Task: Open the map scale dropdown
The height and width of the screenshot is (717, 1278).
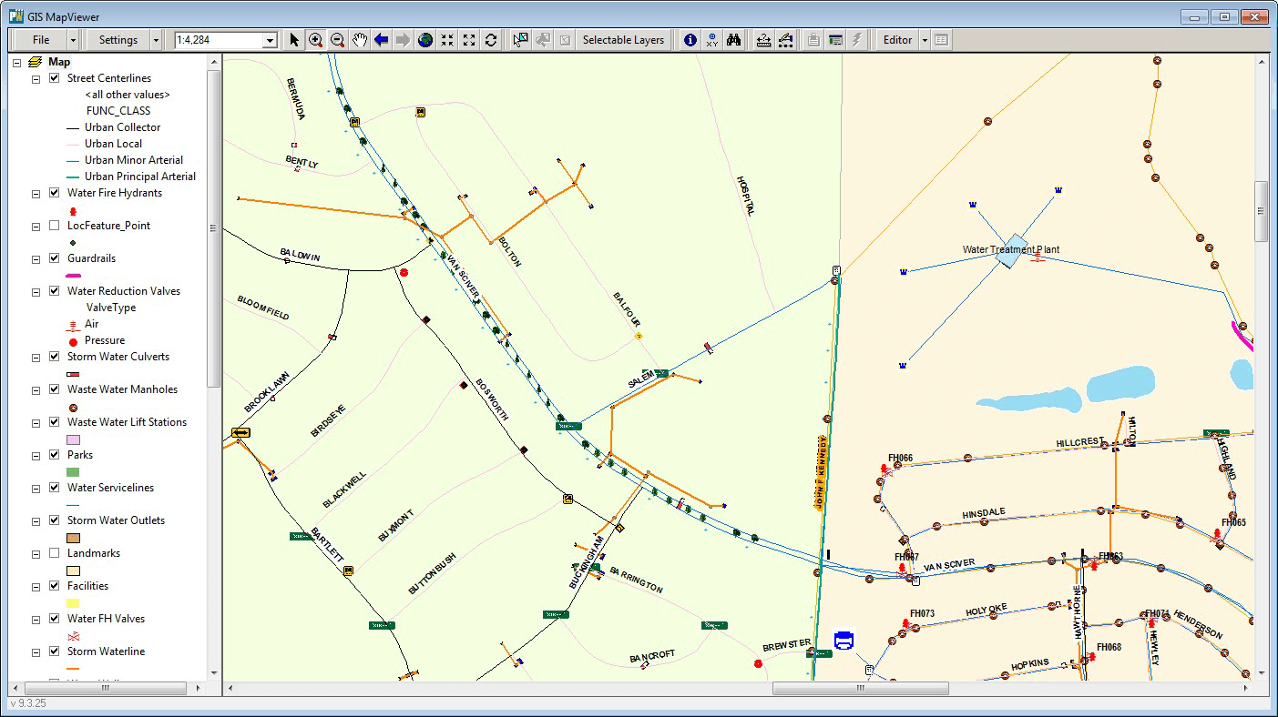Action: pyautogui.click(x=270, y=40)
